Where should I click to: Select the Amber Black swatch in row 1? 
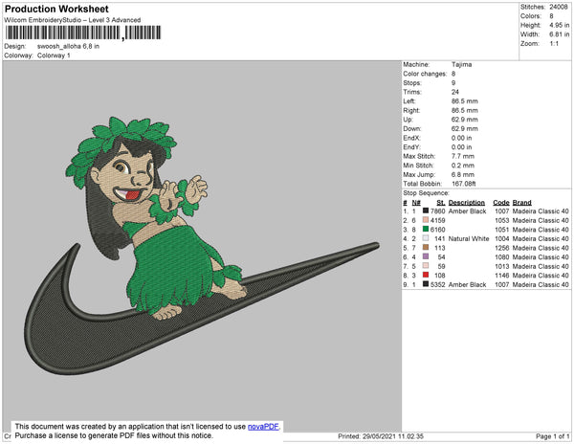click(426, 211)
